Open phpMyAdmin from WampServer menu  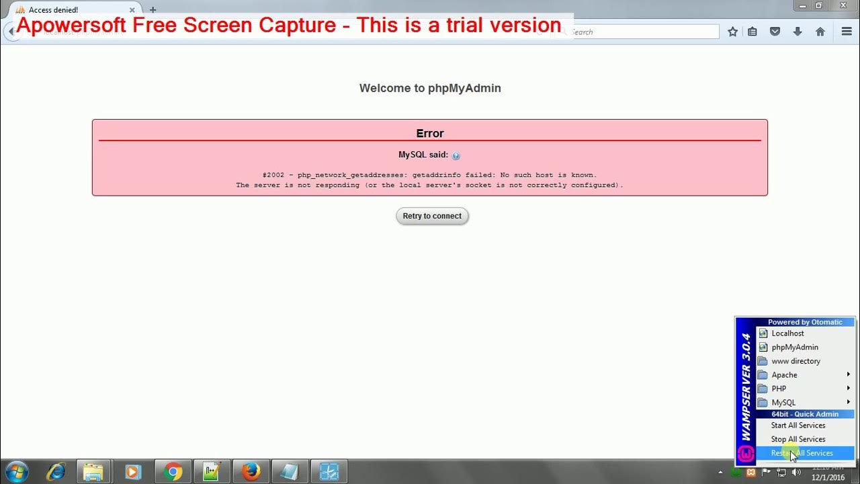(805, 347)
